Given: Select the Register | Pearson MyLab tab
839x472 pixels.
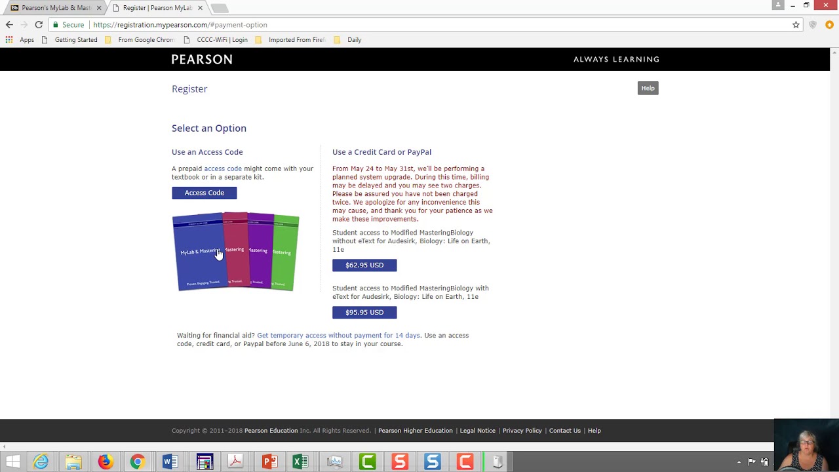Looking at the screenshot, I should [156, 8].
